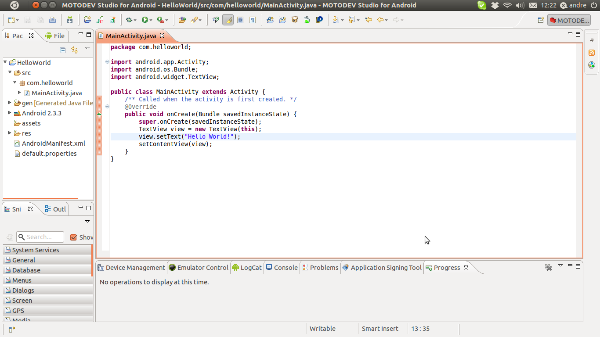
Task: Expand the System Services snippet category
Action: coord(48,250)
